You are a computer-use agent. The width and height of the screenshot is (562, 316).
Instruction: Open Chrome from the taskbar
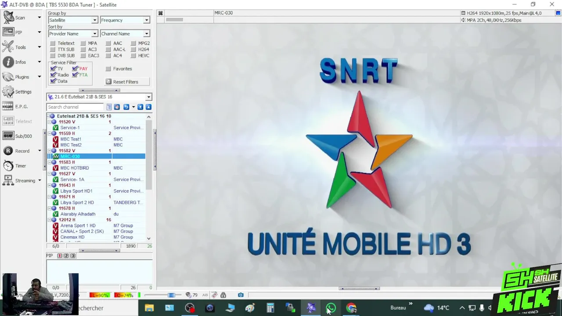pyautogui.click(x=351, y=308)
